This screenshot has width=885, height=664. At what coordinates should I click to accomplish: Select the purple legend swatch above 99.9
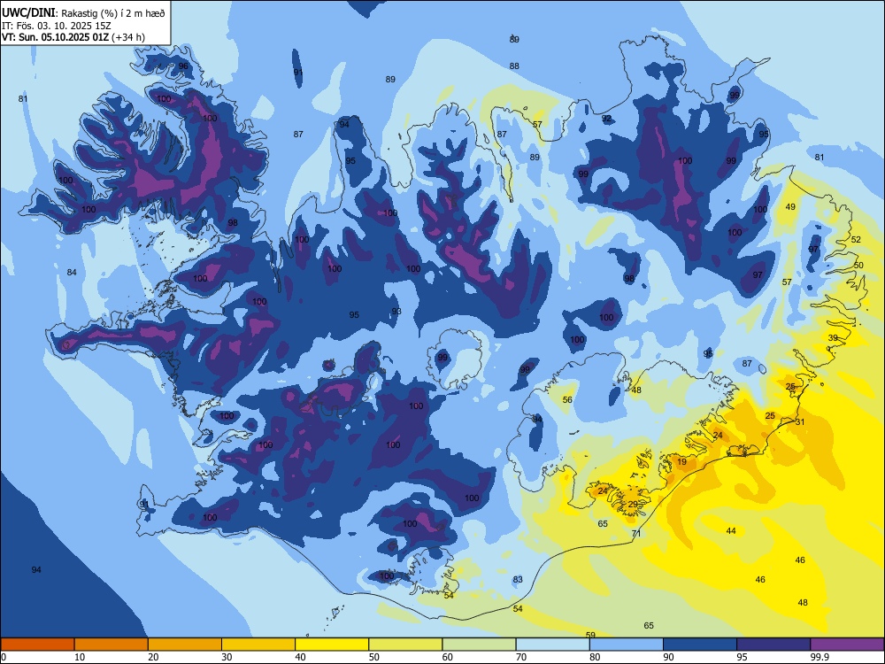tap(847, 645)
